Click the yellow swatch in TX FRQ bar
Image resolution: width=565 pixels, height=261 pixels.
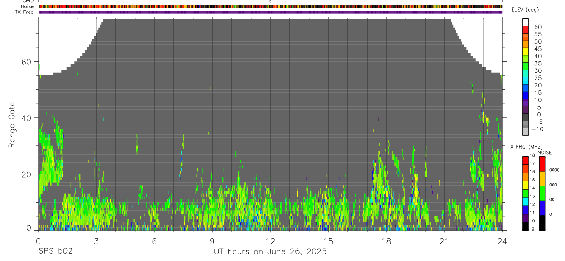pyautogui.click(x=525, y=185)
